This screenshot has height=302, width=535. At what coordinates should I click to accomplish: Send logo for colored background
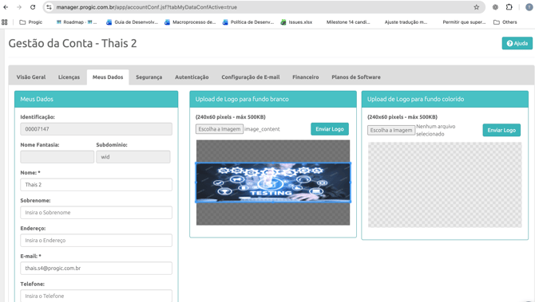tap(501, 130)
